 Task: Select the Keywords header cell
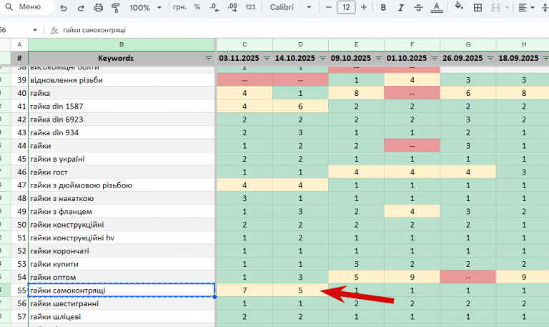click(x=122, y=58)
